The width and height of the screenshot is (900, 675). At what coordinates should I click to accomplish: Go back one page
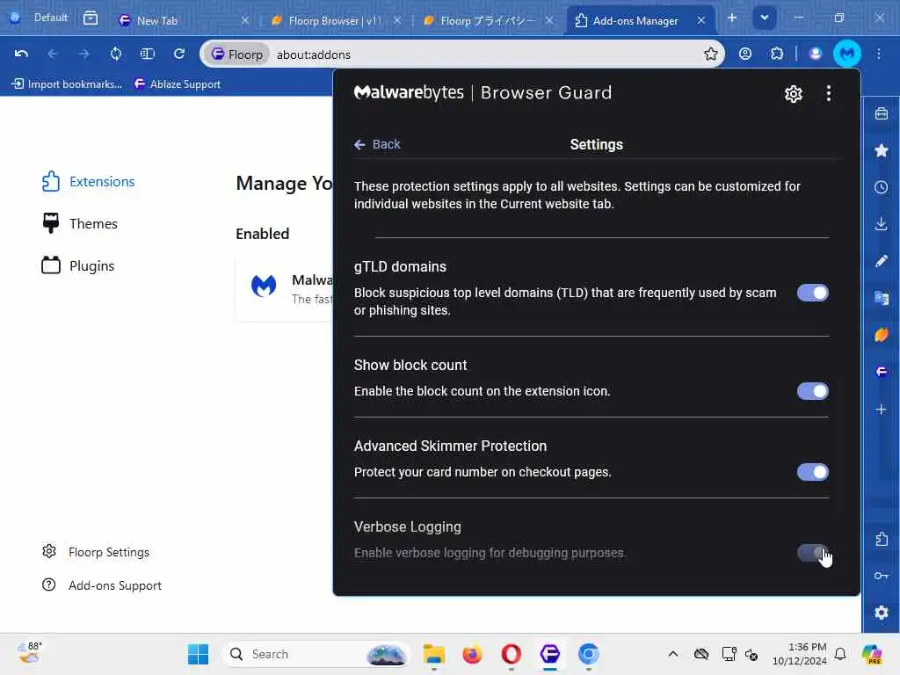[x=53, y=54]
